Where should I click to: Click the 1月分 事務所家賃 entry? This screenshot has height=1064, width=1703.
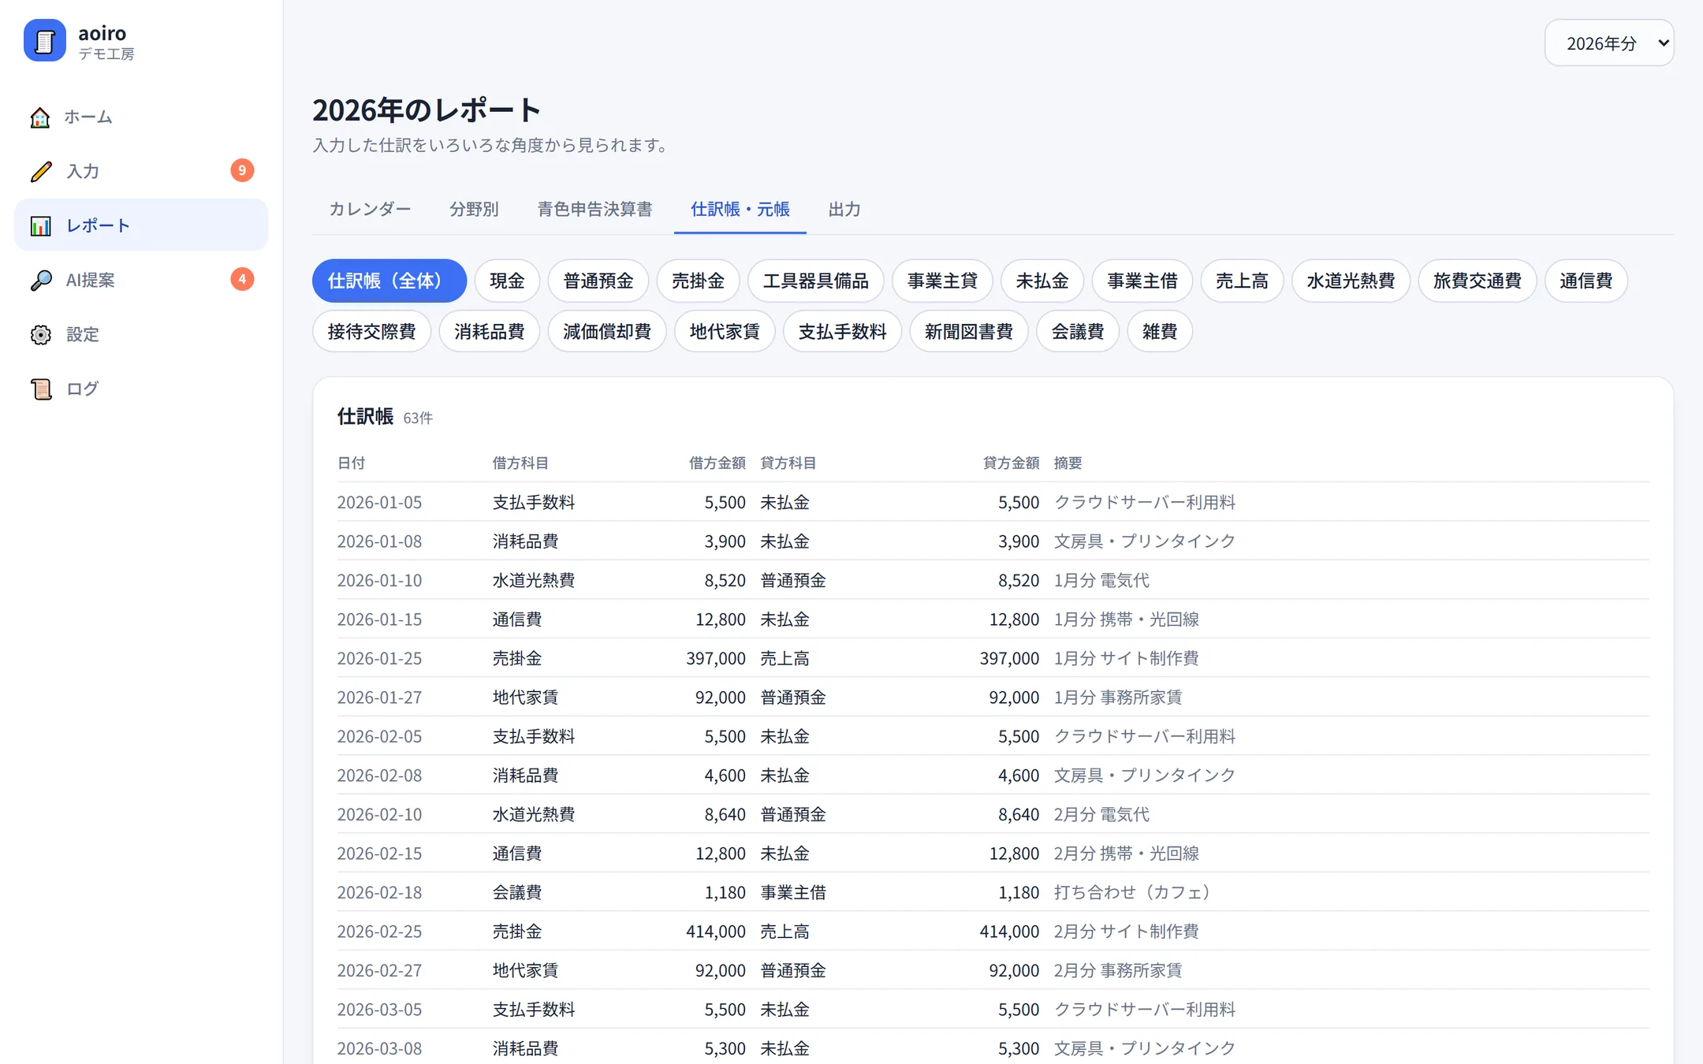coord(1118,698)
